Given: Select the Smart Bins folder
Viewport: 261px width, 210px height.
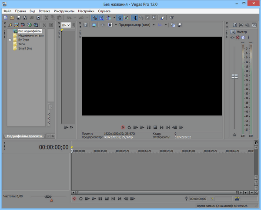Looking at the screenshot, I should click(x=25, y=48).
